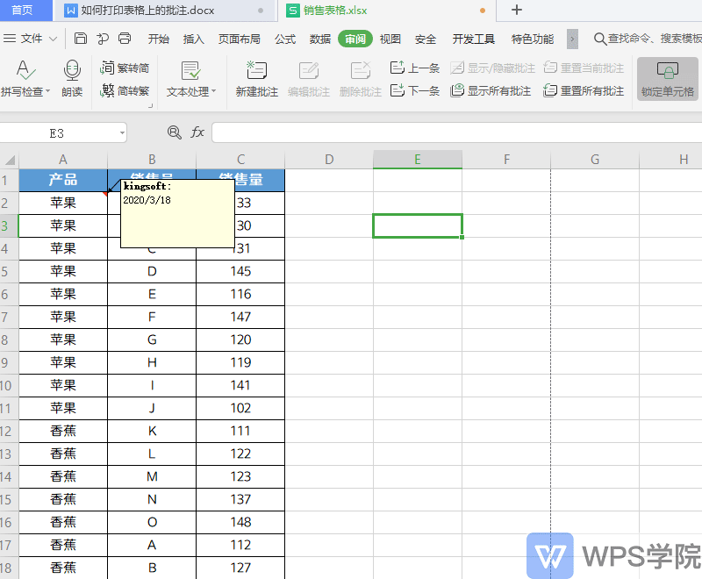
Task: Expand the 文本处理 dropdown arrow
Action: [x=213, y=91]
